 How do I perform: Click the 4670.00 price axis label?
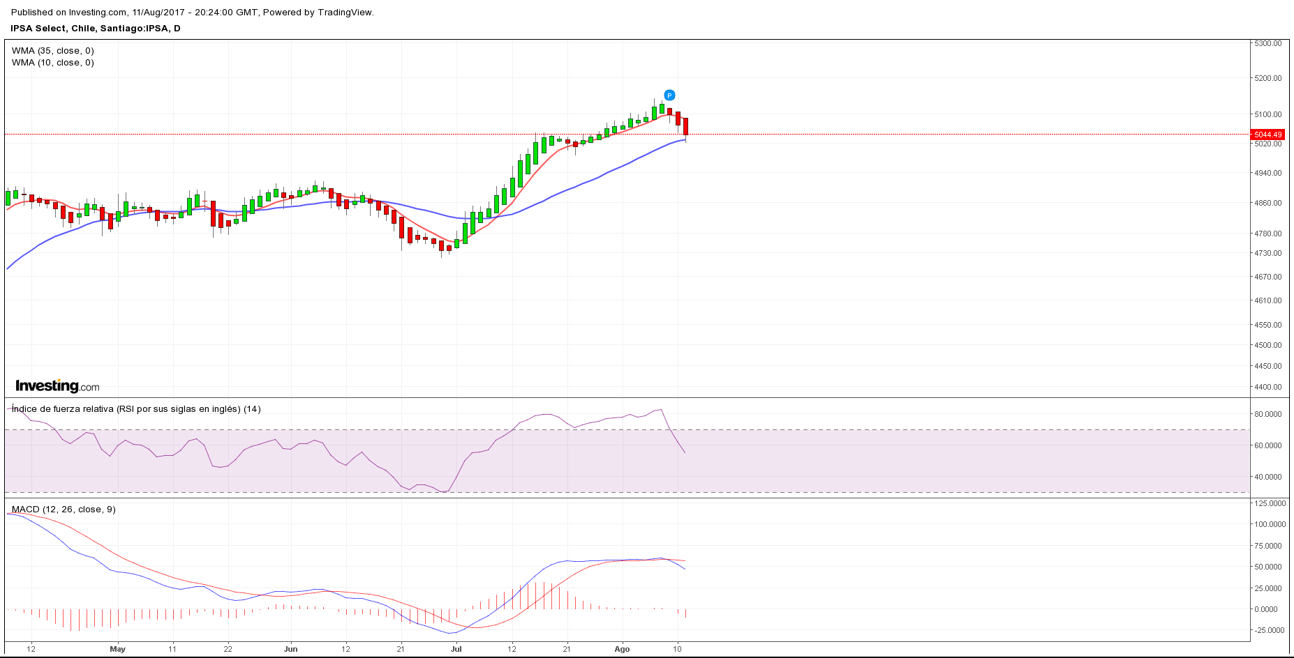pos(1268,277)
